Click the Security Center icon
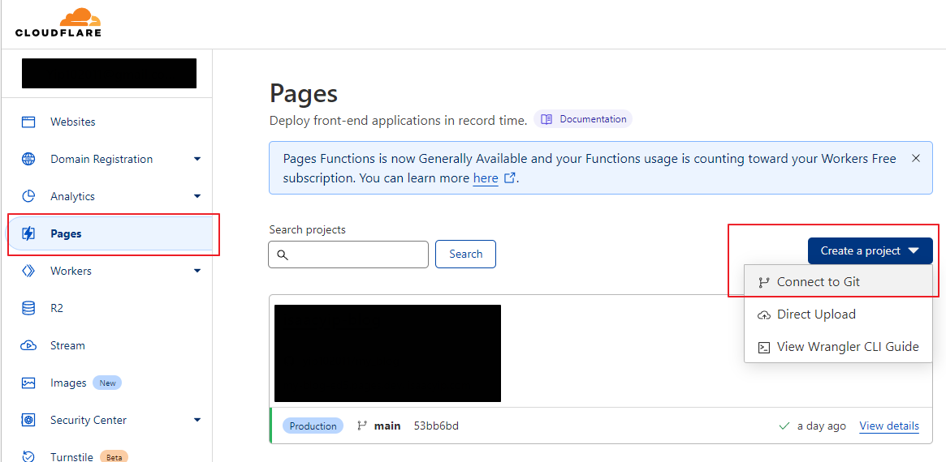 coord(28,420)
